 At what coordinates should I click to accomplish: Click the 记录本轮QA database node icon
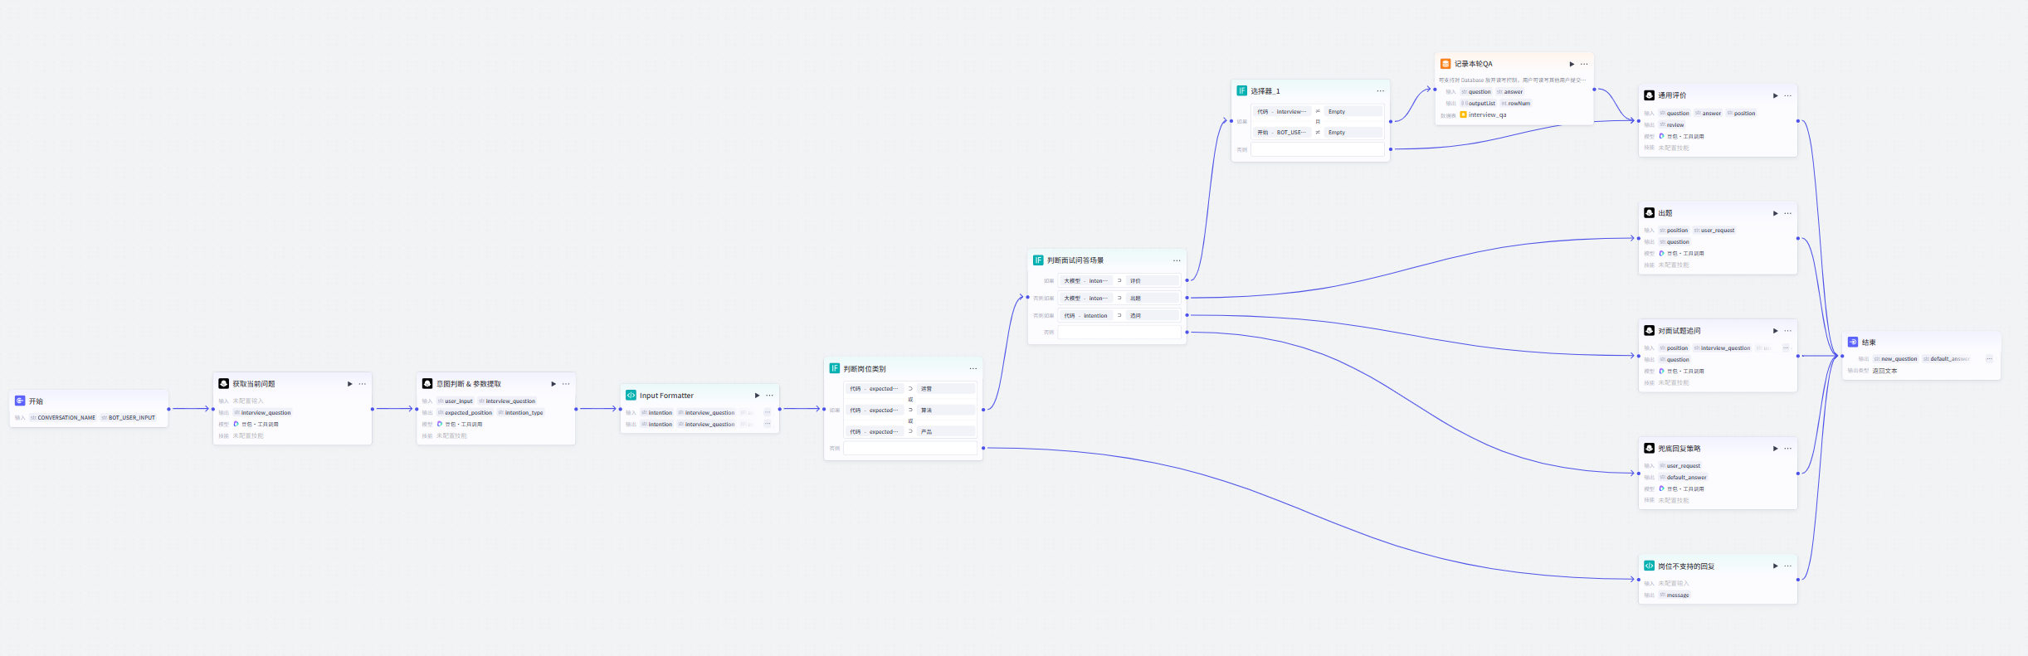[x=1445, y=64]
